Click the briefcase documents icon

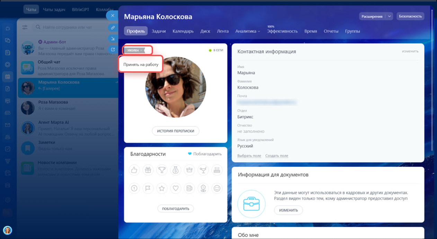[251, 204]
